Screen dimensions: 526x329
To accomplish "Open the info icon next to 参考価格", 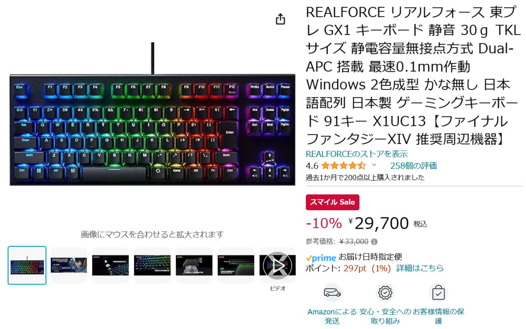I will pyautogui.click(x=374, y=242).
